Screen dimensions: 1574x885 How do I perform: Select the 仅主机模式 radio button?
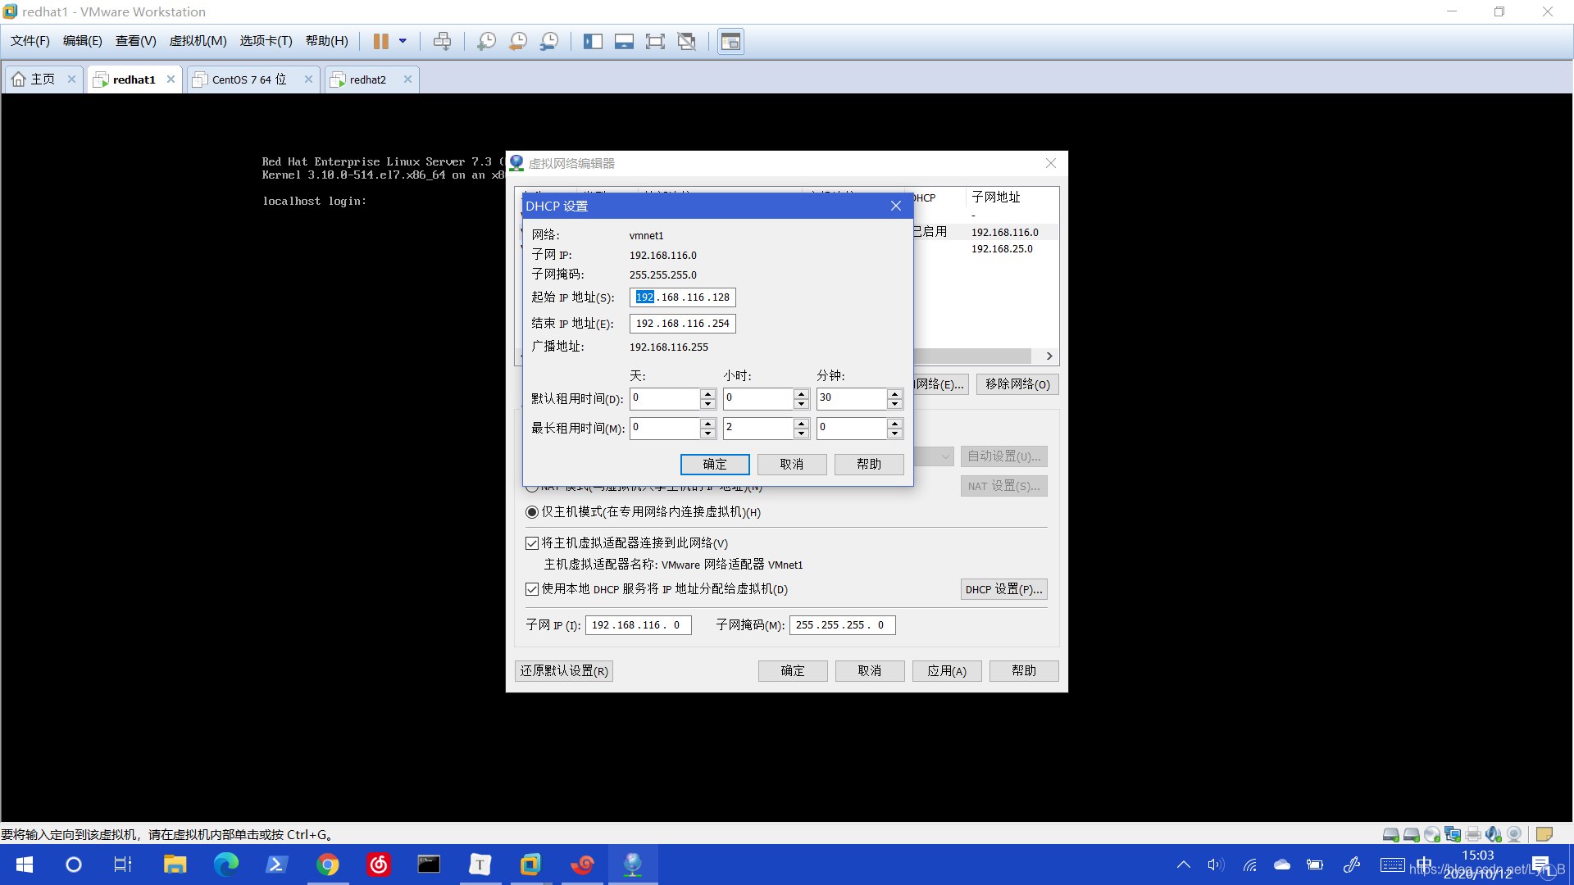click(531, 511)
